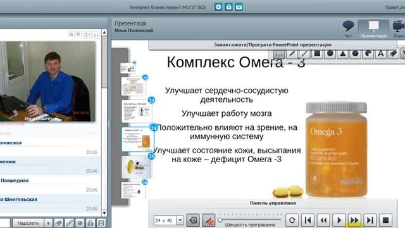This screenshot has height=228, width=405.
Task: Open the Чат speech bubble tab
Action: 348,29
